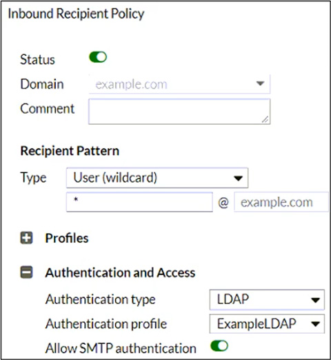
Task: Click the Profiles section heading
Action: (x=67, y=238)
